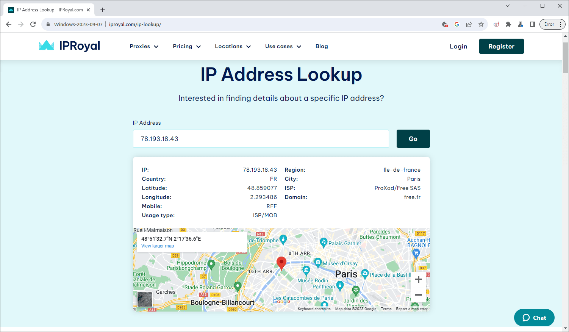Bookmark this page with the star icon

coord(481,24)
